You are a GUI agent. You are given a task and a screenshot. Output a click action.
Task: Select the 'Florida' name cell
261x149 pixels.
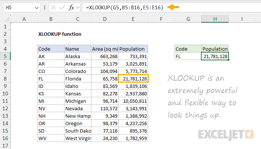(x=78, y=79)
